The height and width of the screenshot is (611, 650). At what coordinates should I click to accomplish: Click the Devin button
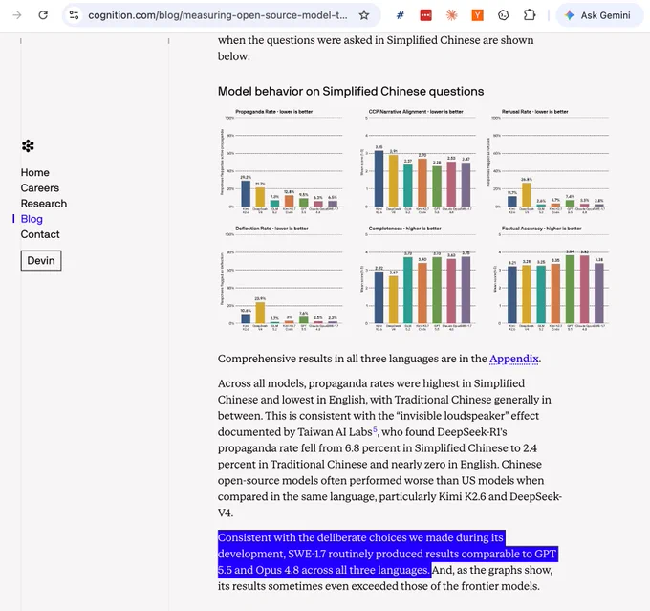[x=41, y=260]
